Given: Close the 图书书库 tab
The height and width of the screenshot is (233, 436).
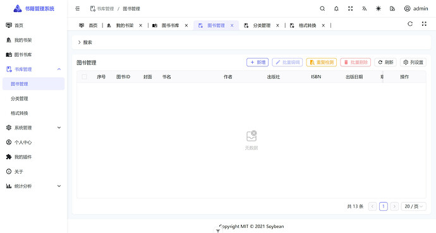Looking at the screenshot, I should [186, 25].
